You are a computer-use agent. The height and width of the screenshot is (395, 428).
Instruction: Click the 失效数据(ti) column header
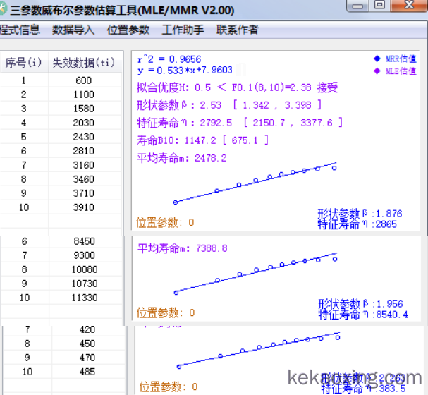click(84, 63)
